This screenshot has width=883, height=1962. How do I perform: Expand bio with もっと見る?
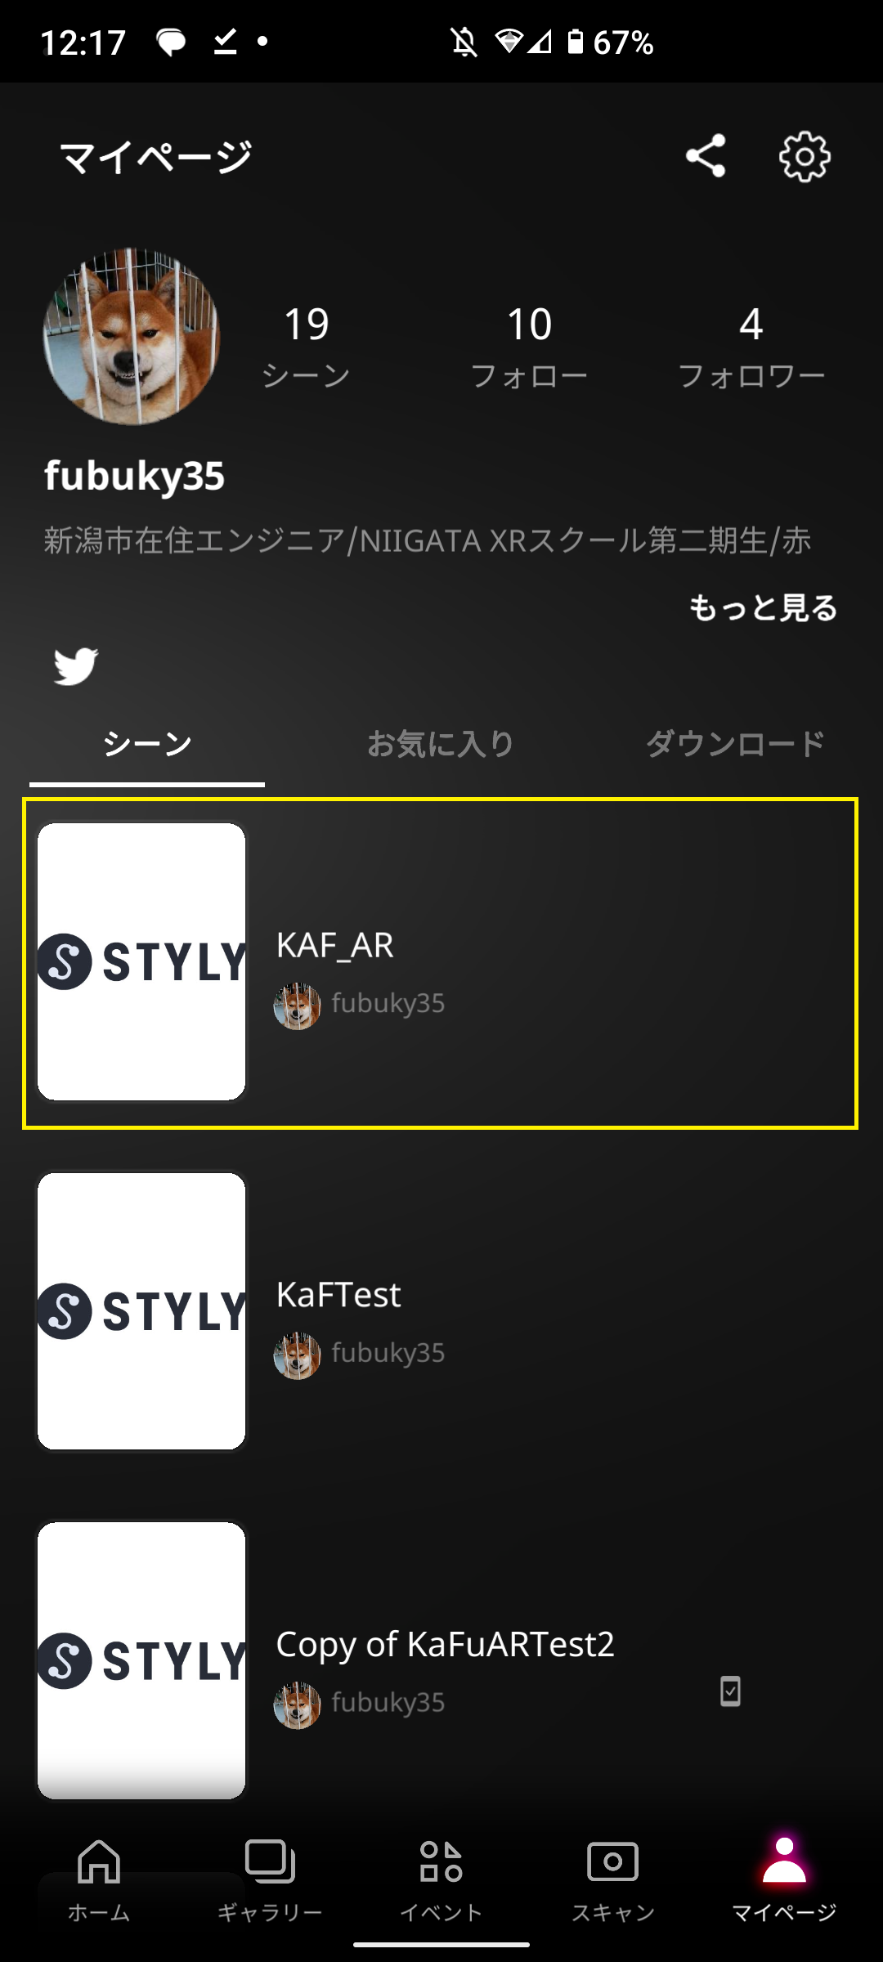point(763,607)
